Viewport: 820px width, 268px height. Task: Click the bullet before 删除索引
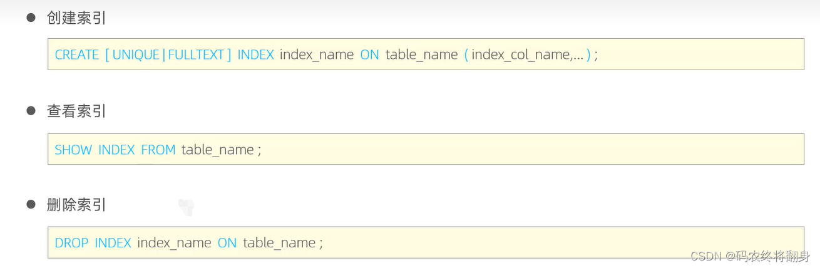31,204
